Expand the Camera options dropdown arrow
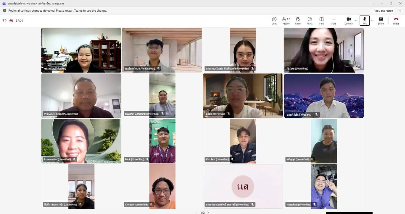This screenshot has width=405, height=214. point(356,21)
